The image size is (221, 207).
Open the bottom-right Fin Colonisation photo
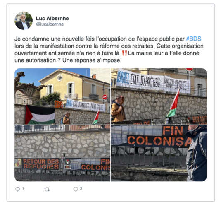click(159, 153)
